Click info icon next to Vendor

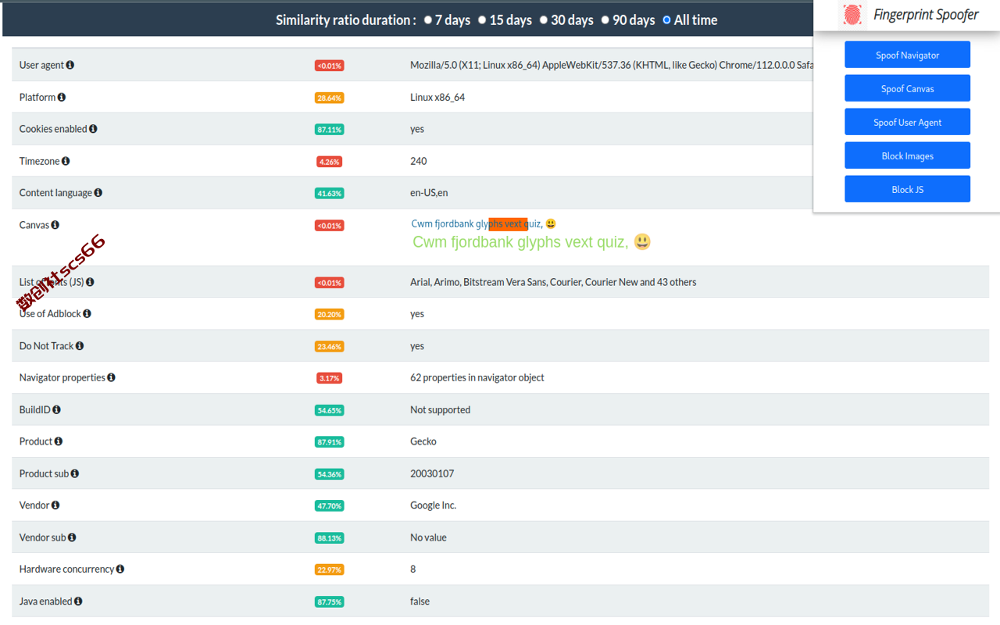(x=55, y=505)
